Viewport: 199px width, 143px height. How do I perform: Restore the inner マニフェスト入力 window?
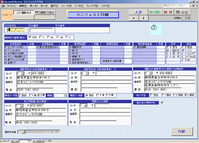[x=194, y=6]
